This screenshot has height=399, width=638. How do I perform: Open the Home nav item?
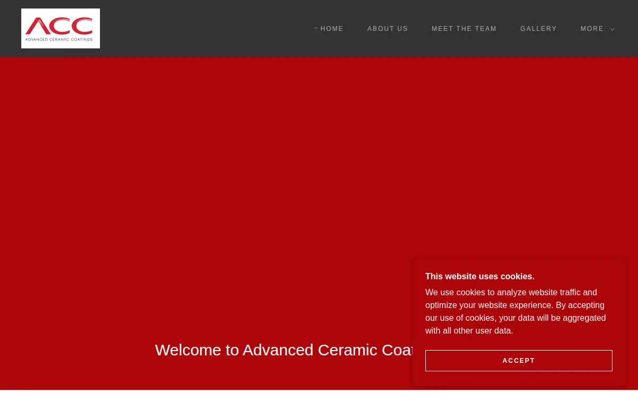point(332,29)
